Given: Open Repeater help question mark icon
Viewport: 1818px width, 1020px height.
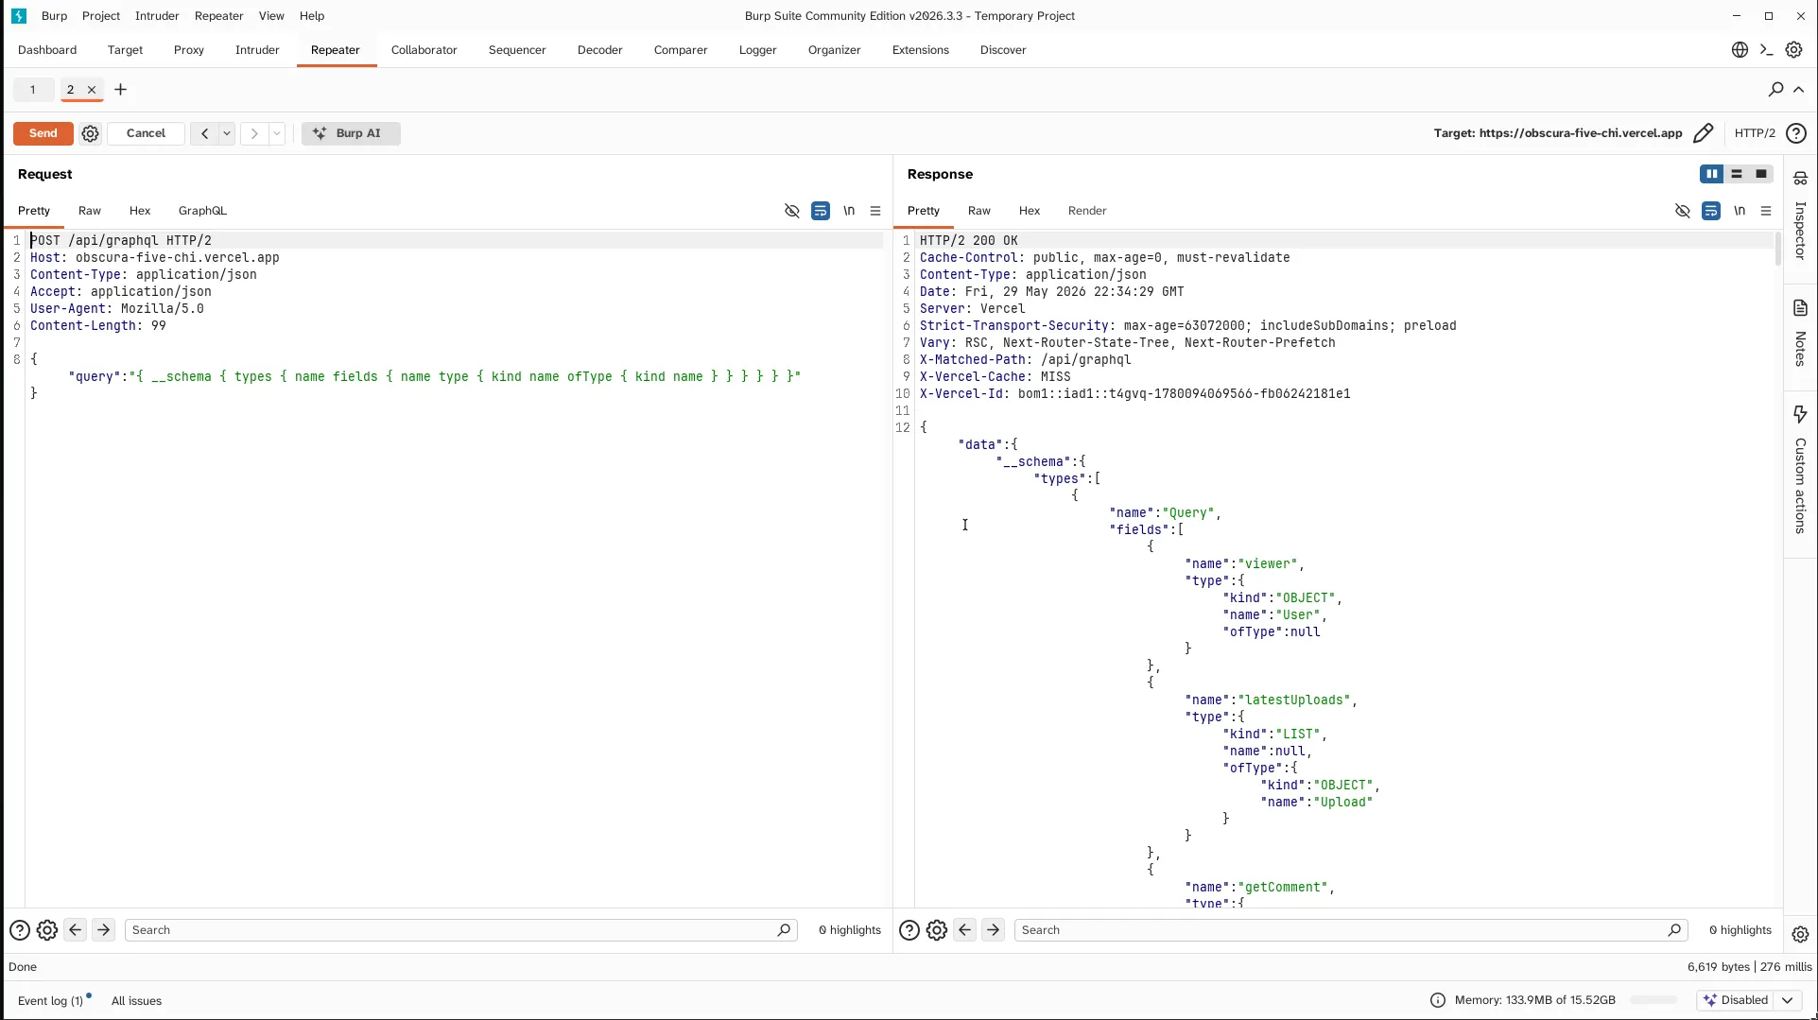Looking at the screenshot, I should click(x=1796, y=133).
